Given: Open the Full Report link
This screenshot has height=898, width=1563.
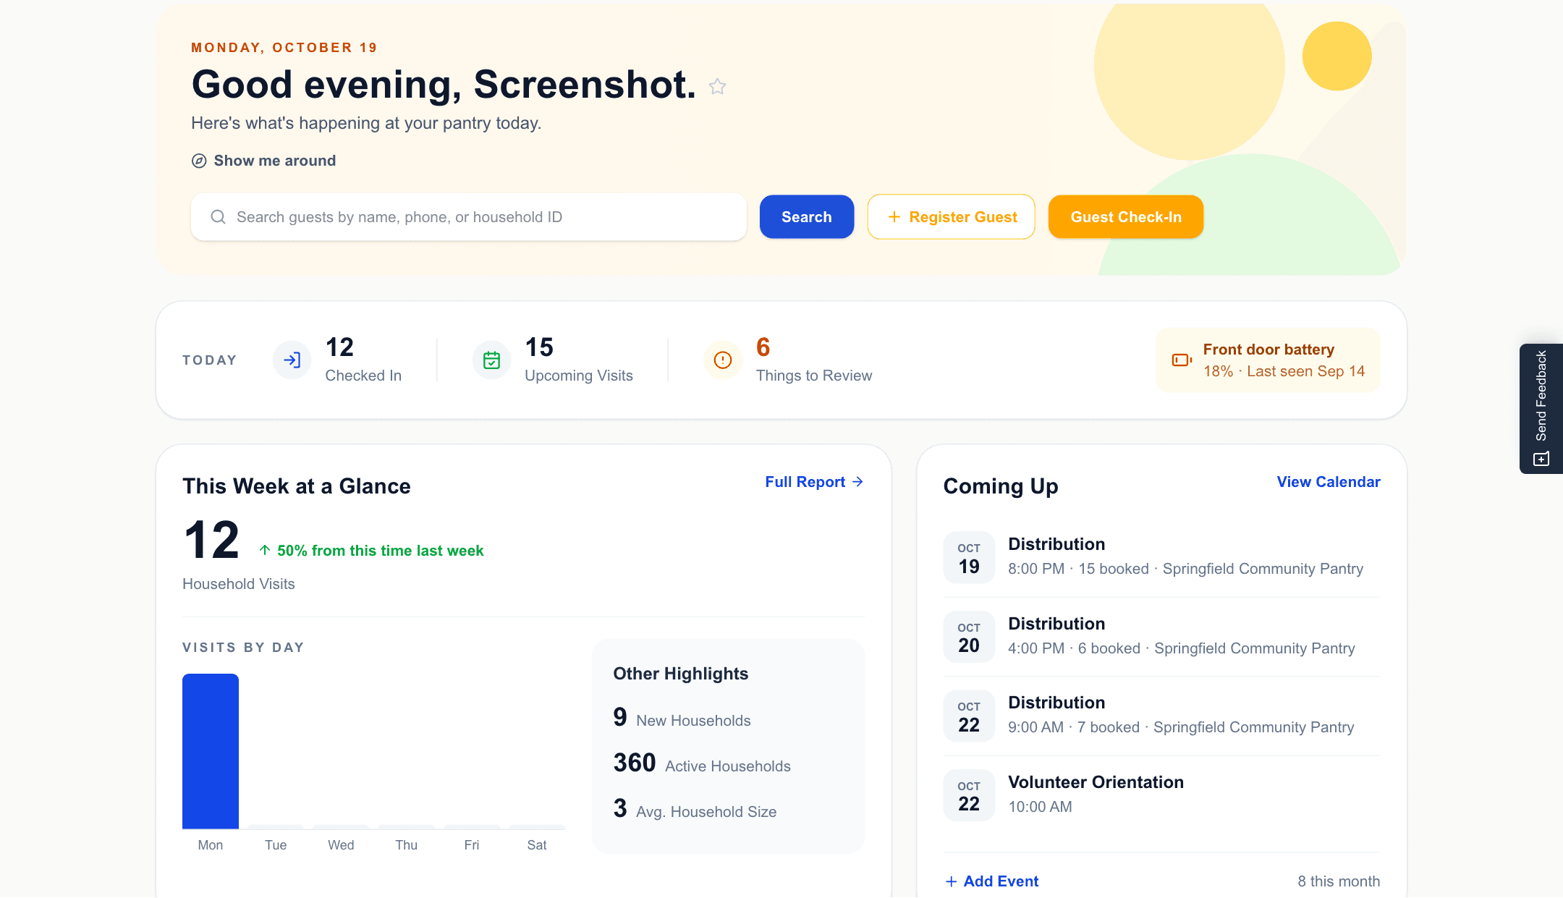Looking at the screenshot, I should click(814, 482).
